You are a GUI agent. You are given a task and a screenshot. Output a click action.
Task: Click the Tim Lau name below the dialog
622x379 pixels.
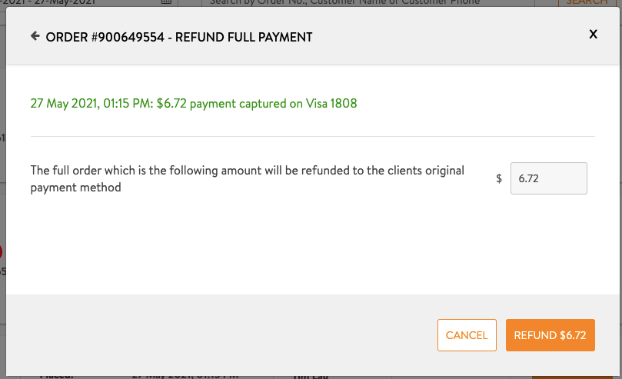(x=311, y=376)
